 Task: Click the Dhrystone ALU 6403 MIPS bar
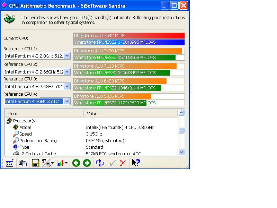128,81
